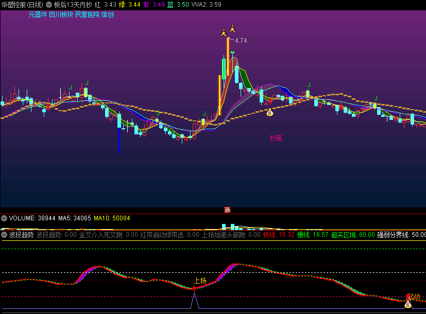Click the 起动 signal label
The width and height of the screenshot is (426, 314).
click(414, 296)
